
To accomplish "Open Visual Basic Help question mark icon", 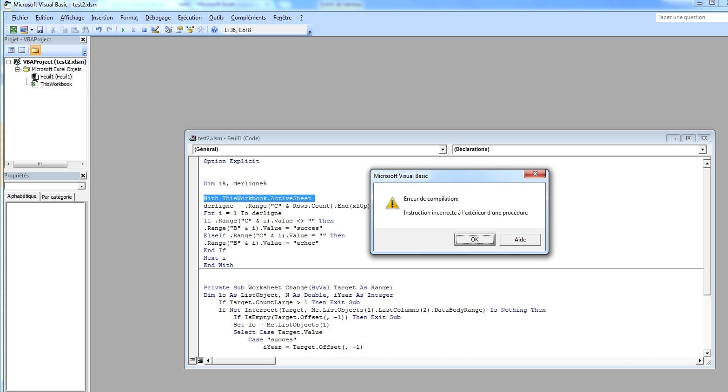I will click(x=214, y=30).
